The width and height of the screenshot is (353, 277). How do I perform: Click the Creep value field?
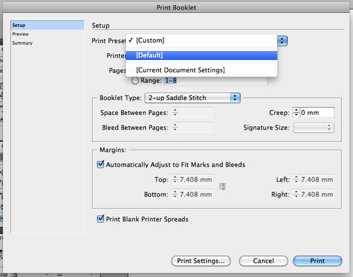coord(317,113)
